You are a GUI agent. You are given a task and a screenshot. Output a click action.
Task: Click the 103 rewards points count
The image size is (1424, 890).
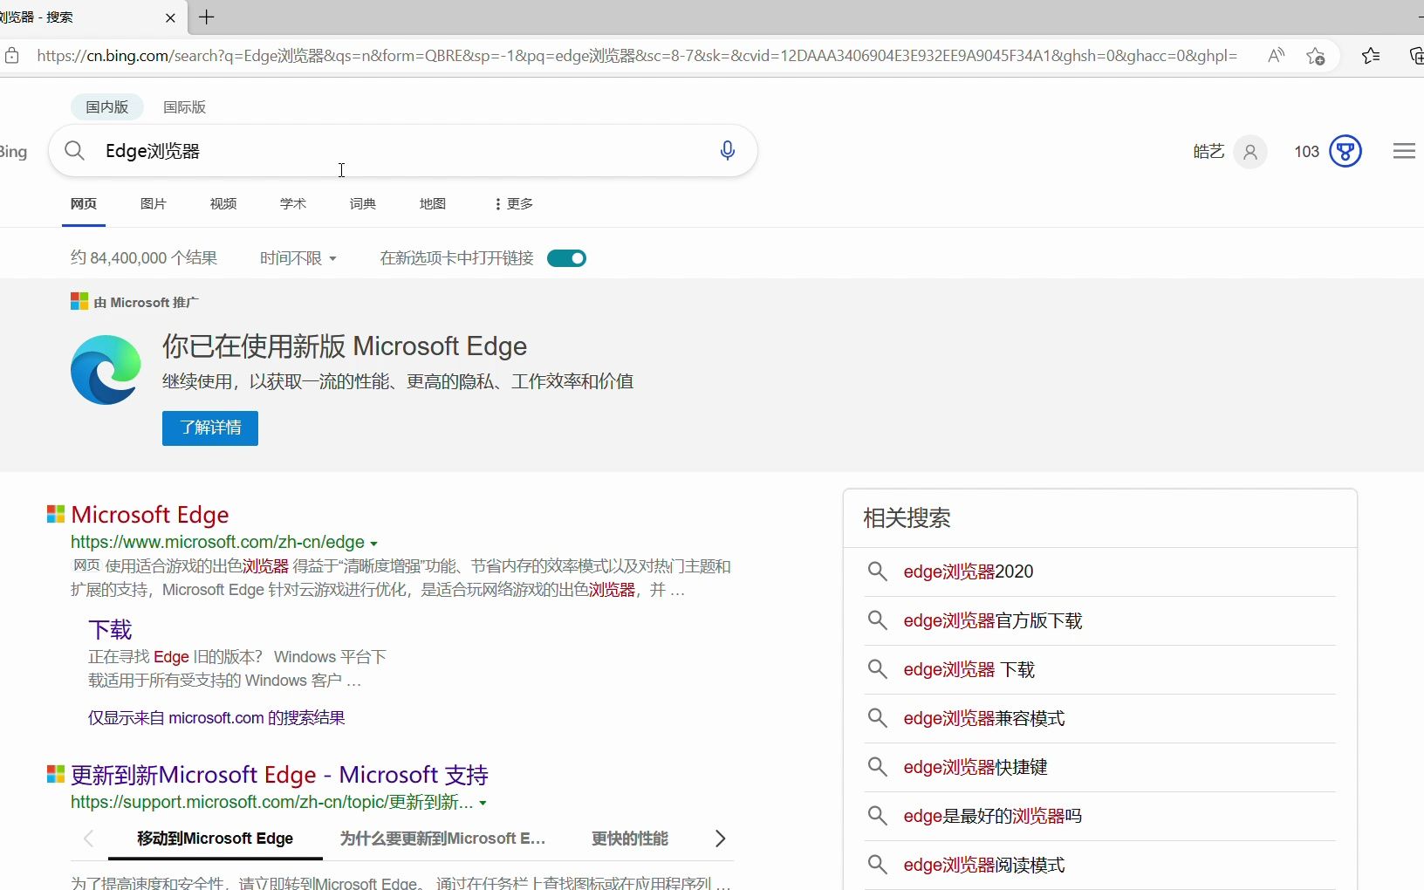[1306, 152]
